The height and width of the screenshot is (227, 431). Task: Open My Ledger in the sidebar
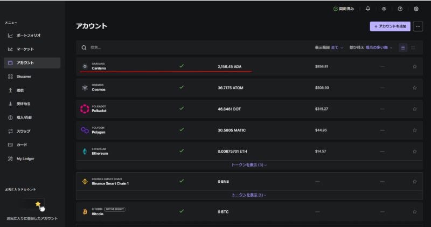tap(25, 159)
